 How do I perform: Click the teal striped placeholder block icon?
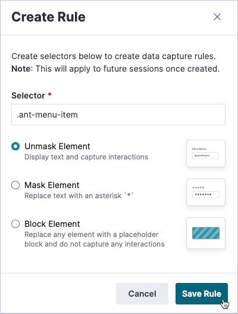[x=206, y=233]
